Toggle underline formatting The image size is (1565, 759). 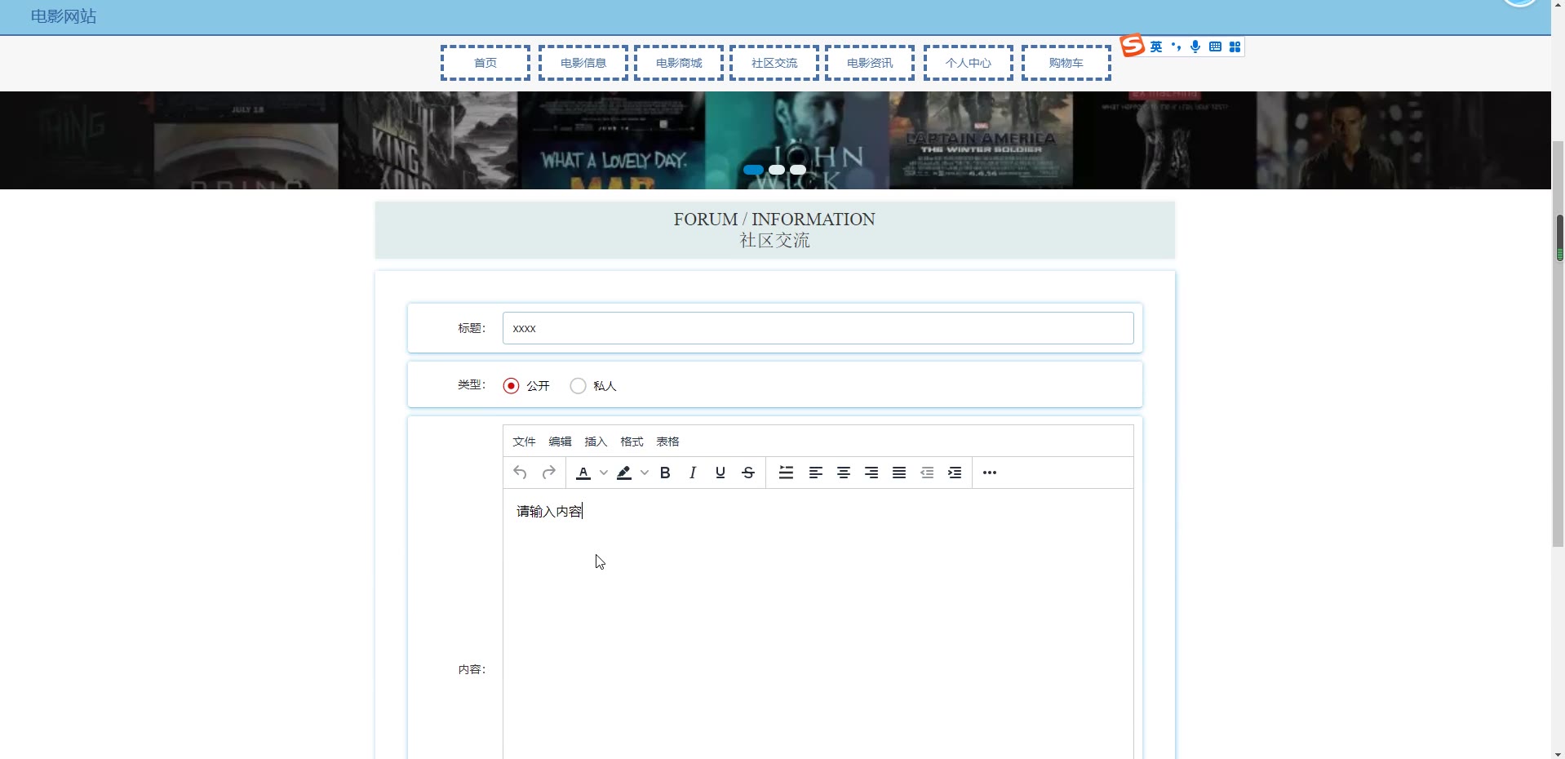coord(720,473)
